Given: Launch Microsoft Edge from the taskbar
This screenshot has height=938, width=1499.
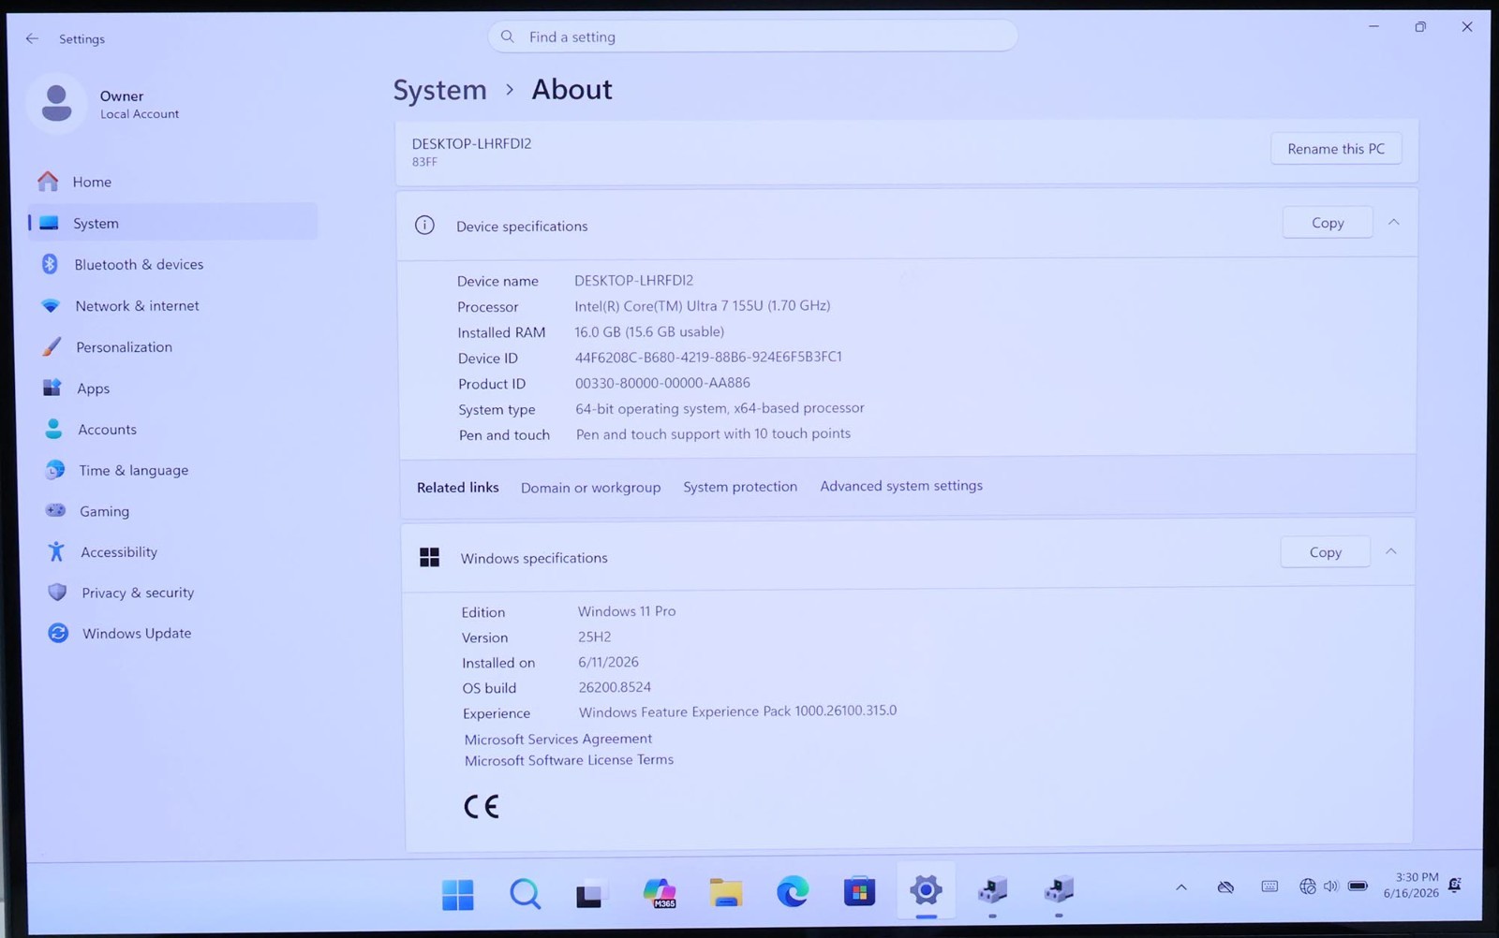Looking at the screenshot, I should click(x=793, y=891).
